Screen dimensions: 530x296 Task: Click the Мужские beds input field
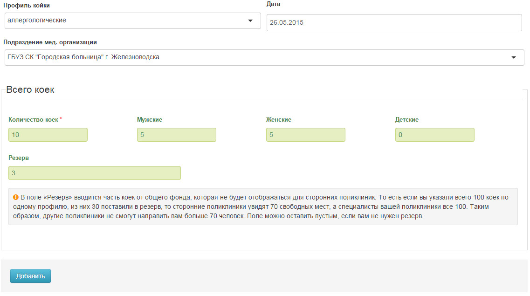pos(177,135)
